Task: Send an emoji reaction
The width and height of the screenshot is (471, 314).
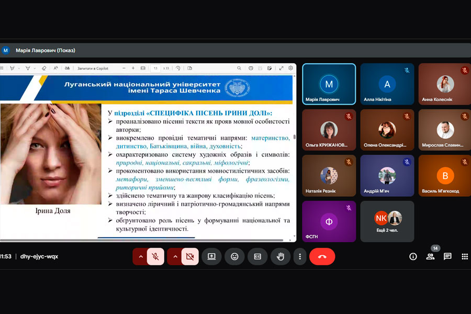Action: coord(234,256)
